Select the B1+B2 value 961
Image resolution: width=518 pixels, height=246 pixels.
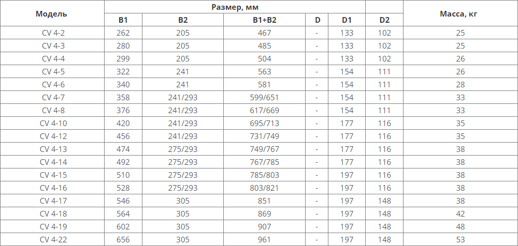(265, 240)
